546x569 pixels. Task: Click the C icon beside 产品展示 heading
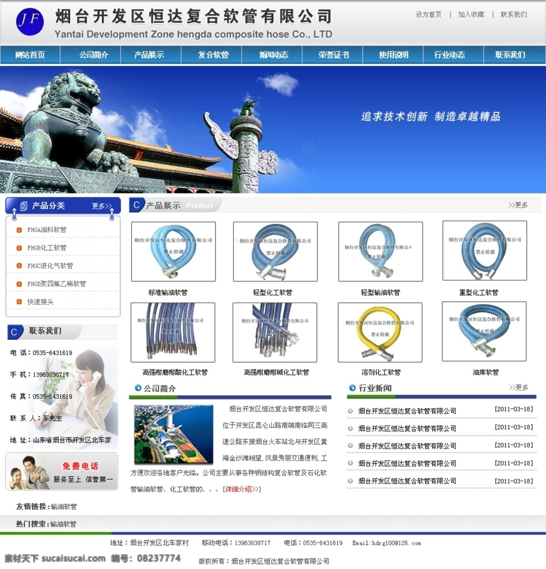tap(136, 205)
